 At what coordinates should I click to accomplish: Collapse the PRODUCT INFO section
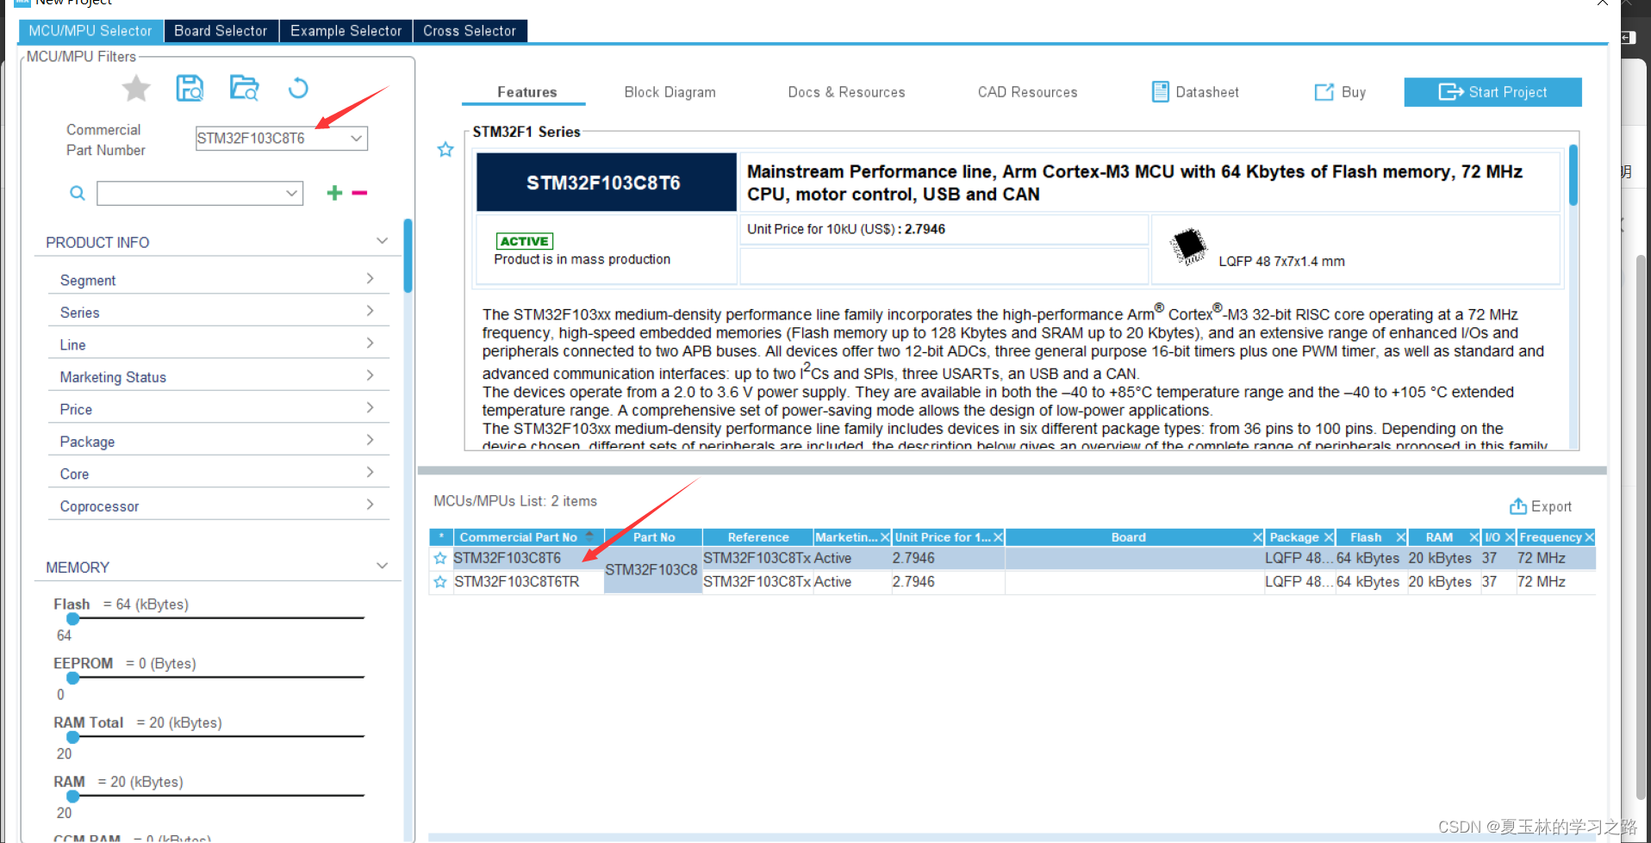(382, 241)
